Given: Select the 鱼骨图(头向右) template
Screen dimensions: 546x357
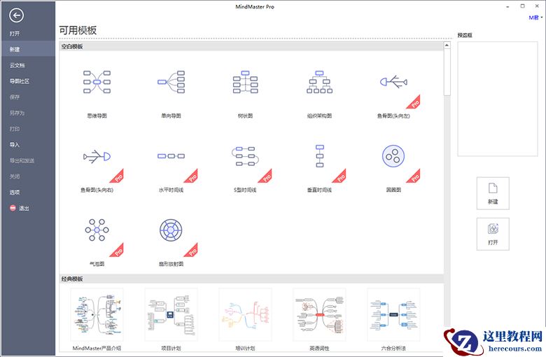Looking at the screenshot, I should 97,156.
